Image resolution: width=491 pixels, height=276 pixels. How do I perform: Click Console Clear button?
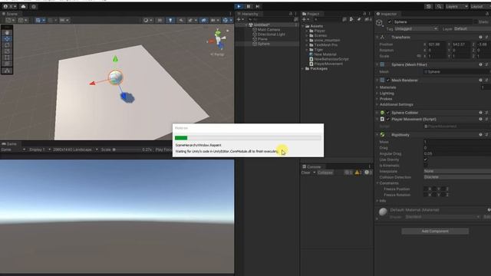[306, 172]
